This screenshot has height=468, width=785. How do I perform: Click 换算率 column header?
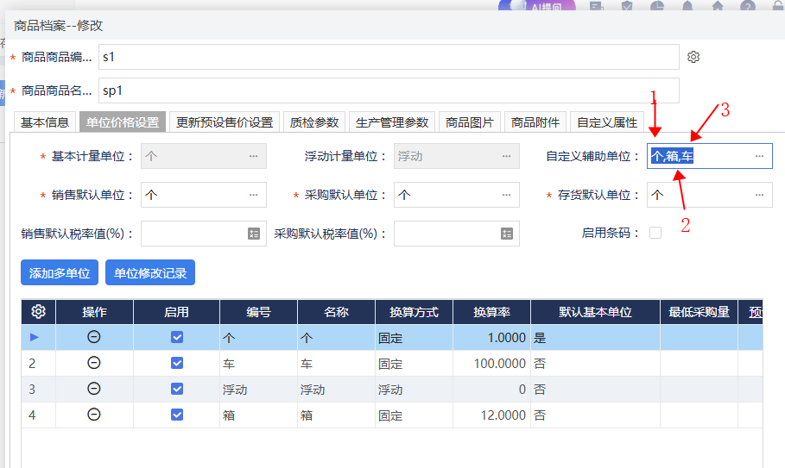[x=491, y=312]
